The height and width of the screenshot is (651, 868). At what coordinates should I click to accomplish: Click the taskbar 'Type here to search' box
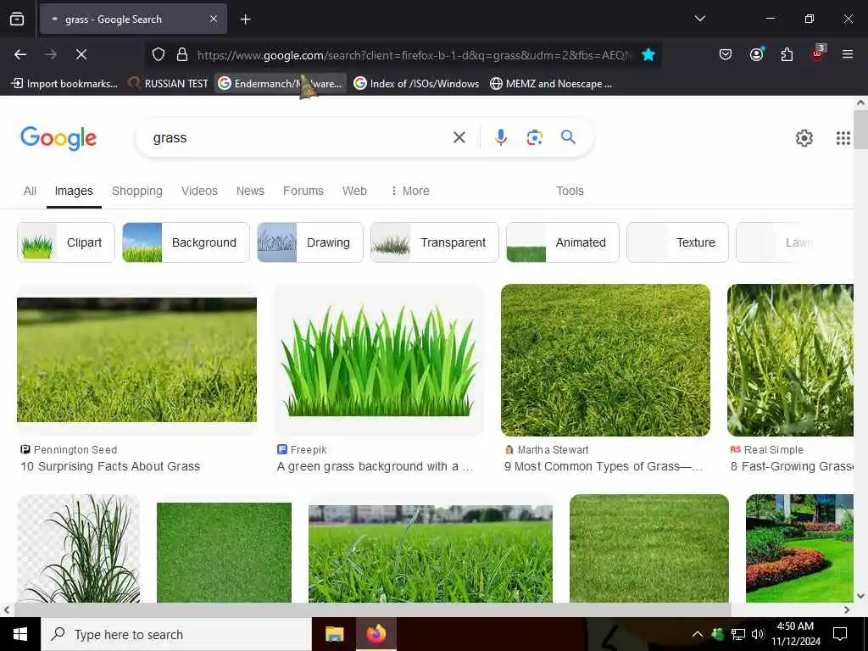click(176, 634)
